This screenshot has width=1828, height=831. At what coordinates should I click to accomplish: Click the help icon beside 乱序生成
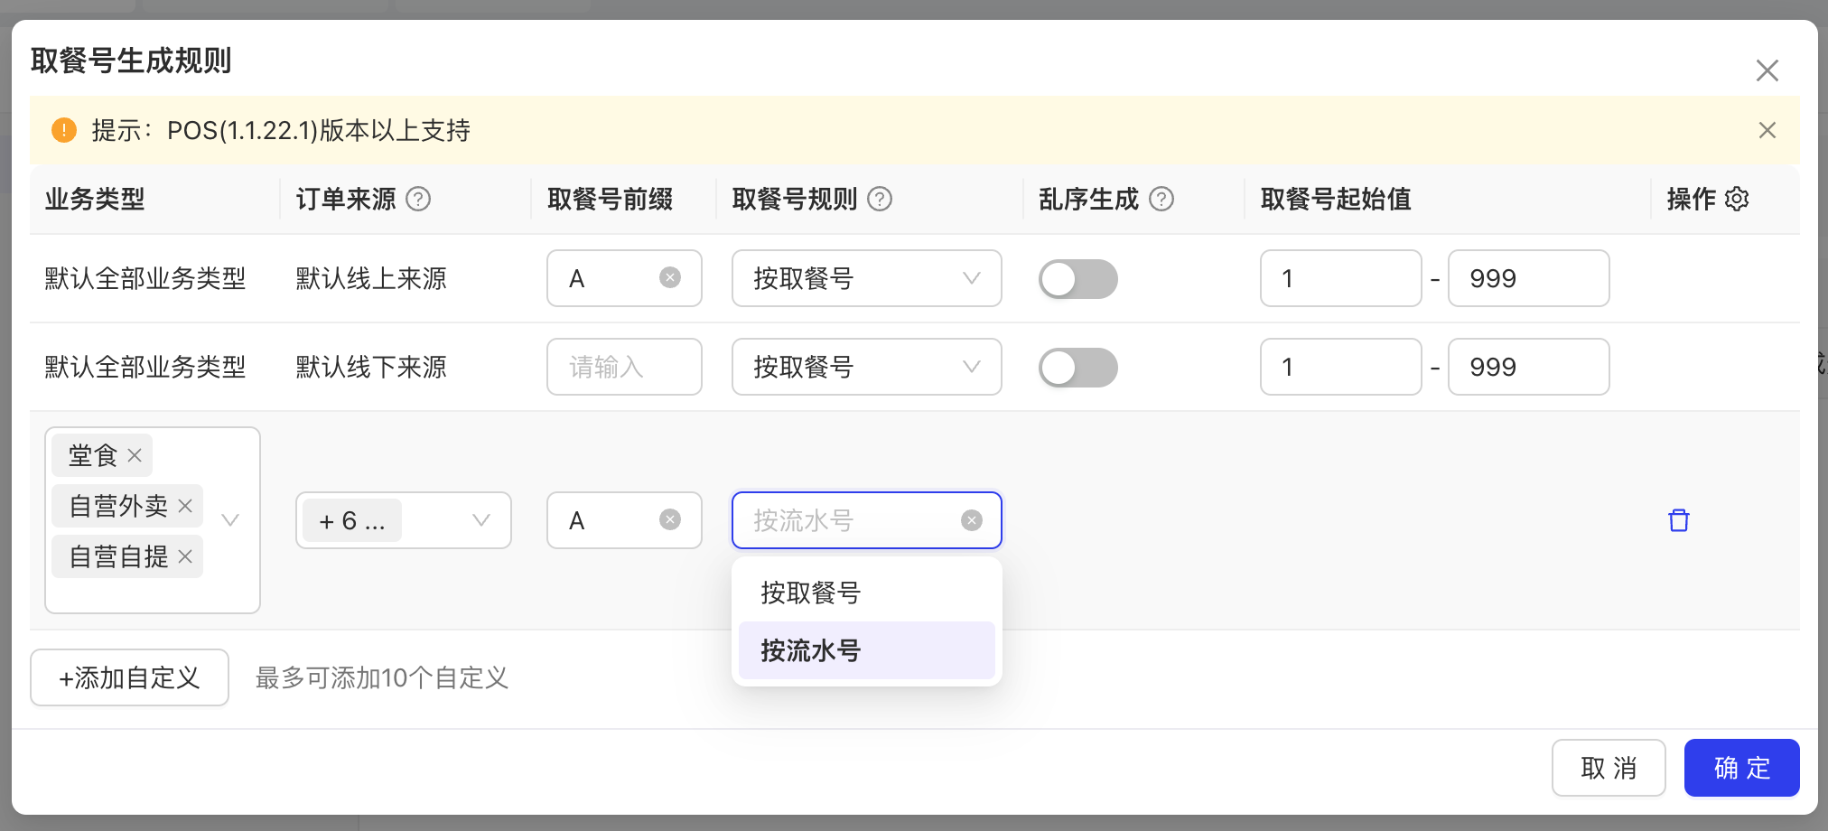pos(1161,199)
